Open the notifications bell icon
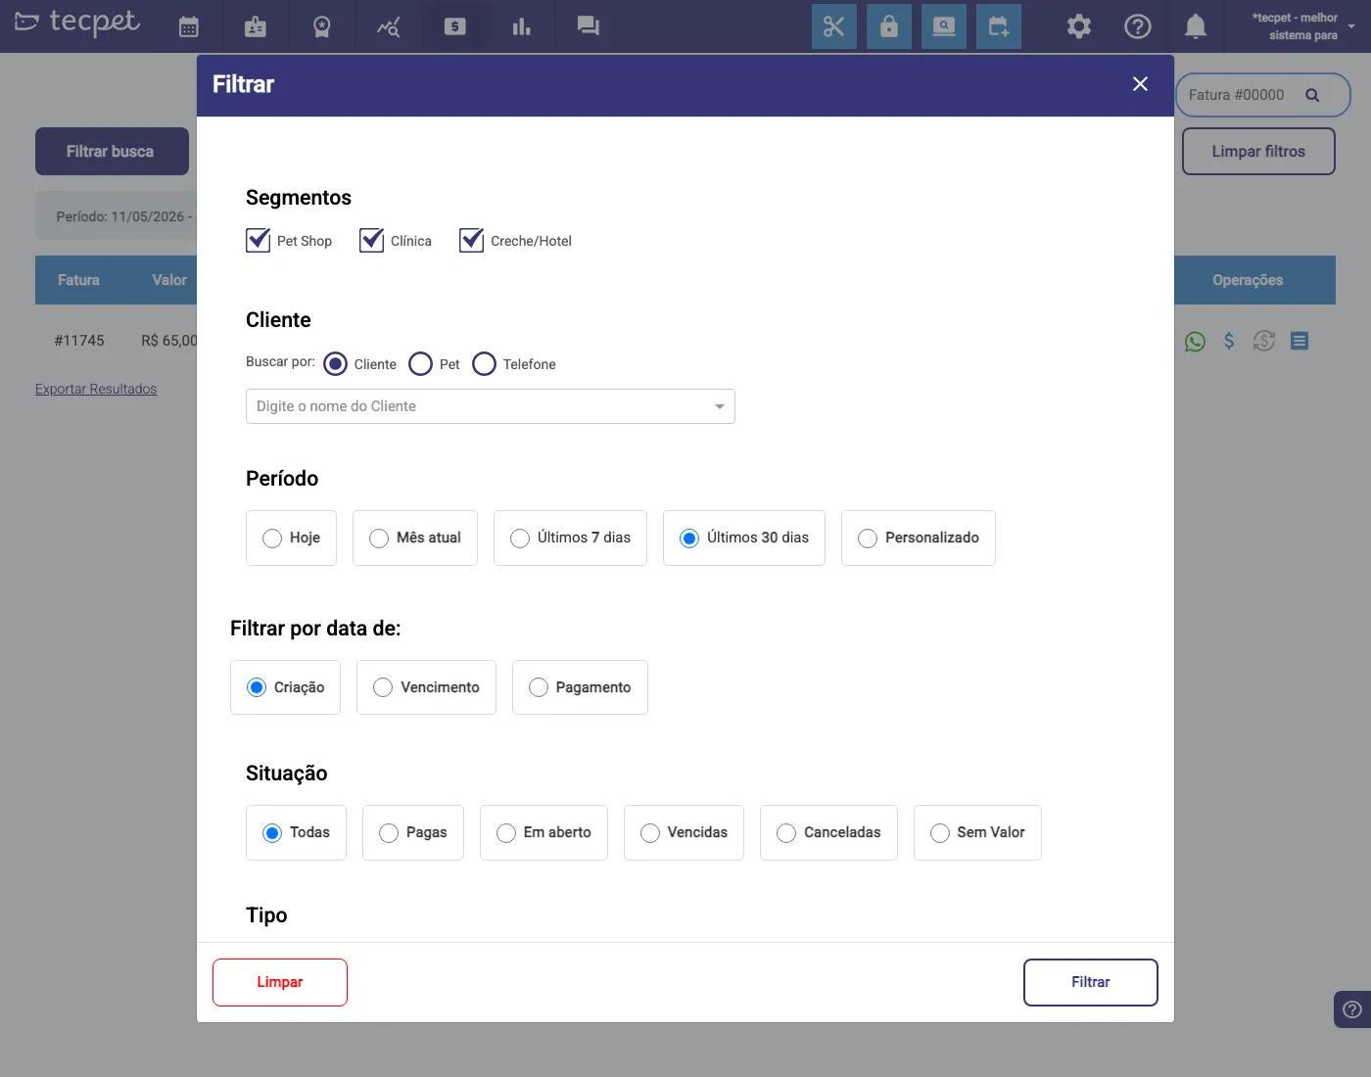The width and height of the screenshot is (1371, 1077). tap(1196, 26)
